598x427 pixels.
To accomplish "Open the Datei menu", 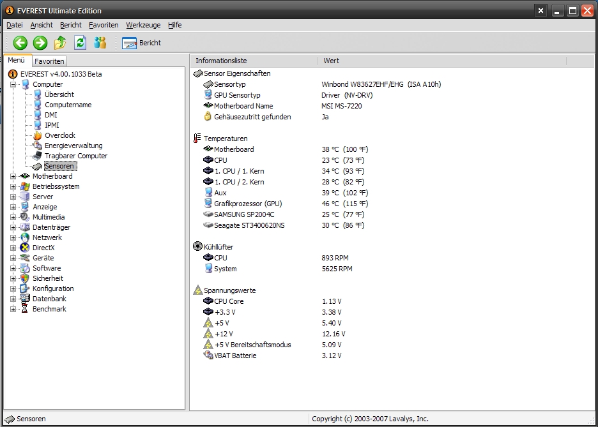I will point(15,25).
